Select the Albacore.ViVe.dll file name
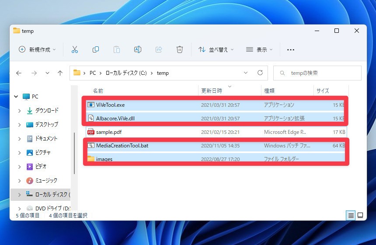 coord(115,118)
